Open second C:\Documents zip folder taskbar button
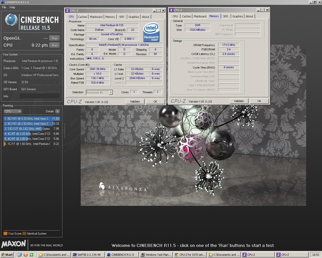The image size is (322, 258). point(224,255)
